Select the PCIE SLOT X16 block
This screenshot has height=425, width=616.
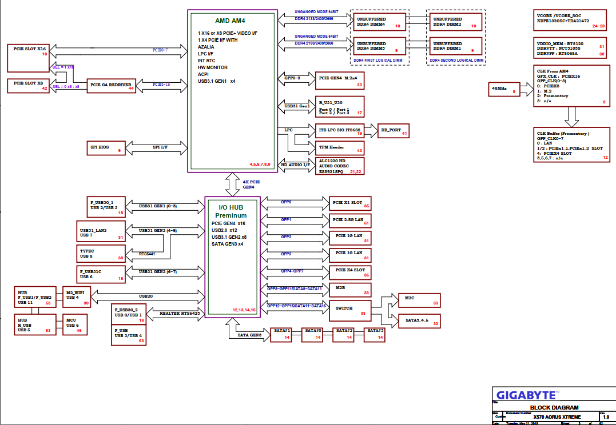pos(28,58)
